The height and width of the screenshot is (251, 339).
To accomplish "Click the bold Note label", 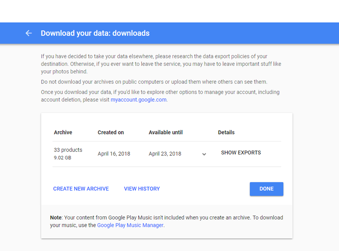I will [56, 218].
